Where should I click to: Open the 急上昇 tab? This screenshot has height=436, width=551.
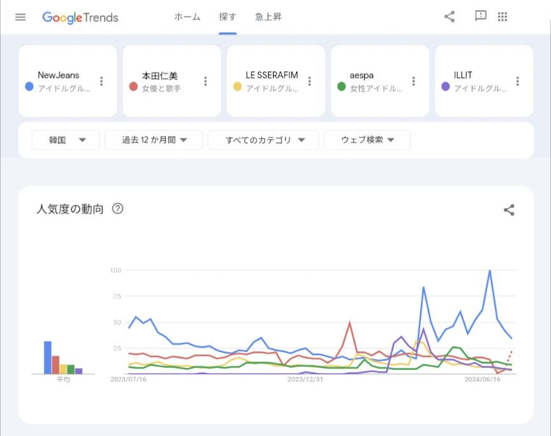pyautogui.click(x=268, y=17)
